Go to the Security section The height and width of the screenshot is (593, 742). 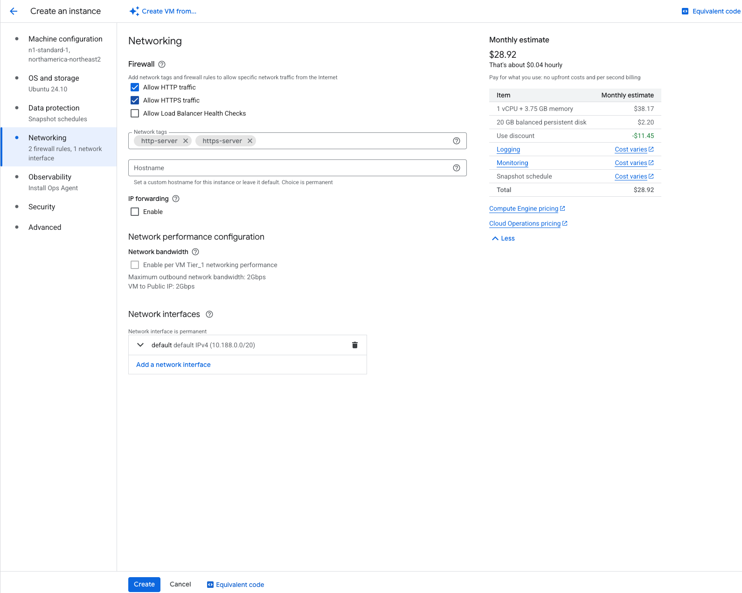point(42,207)
